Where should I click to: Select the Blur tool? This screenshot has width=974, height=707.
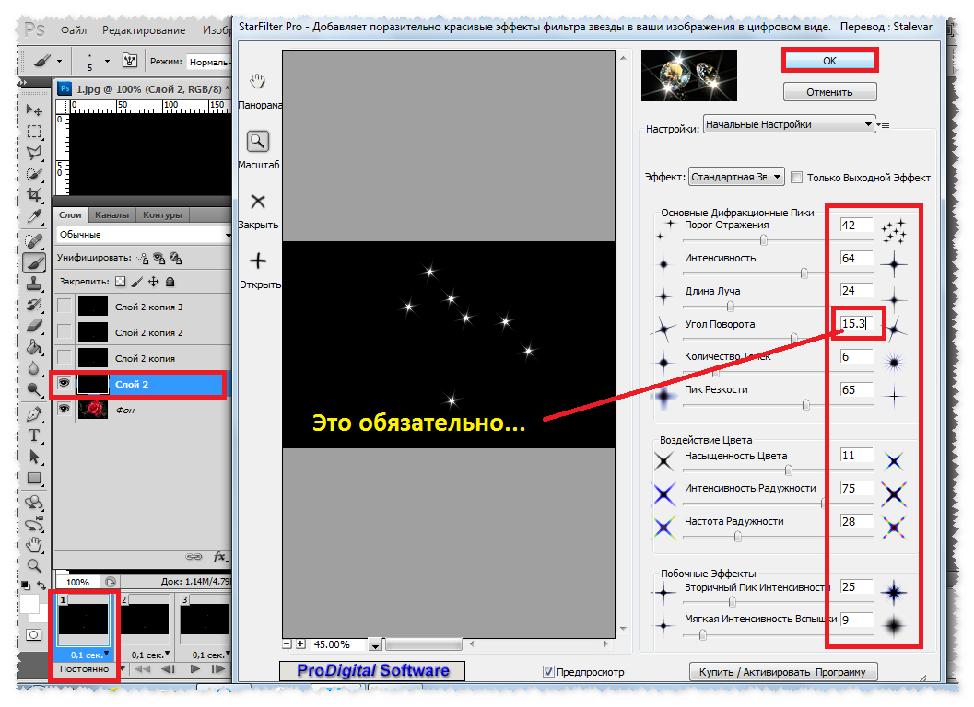[34, 368]
